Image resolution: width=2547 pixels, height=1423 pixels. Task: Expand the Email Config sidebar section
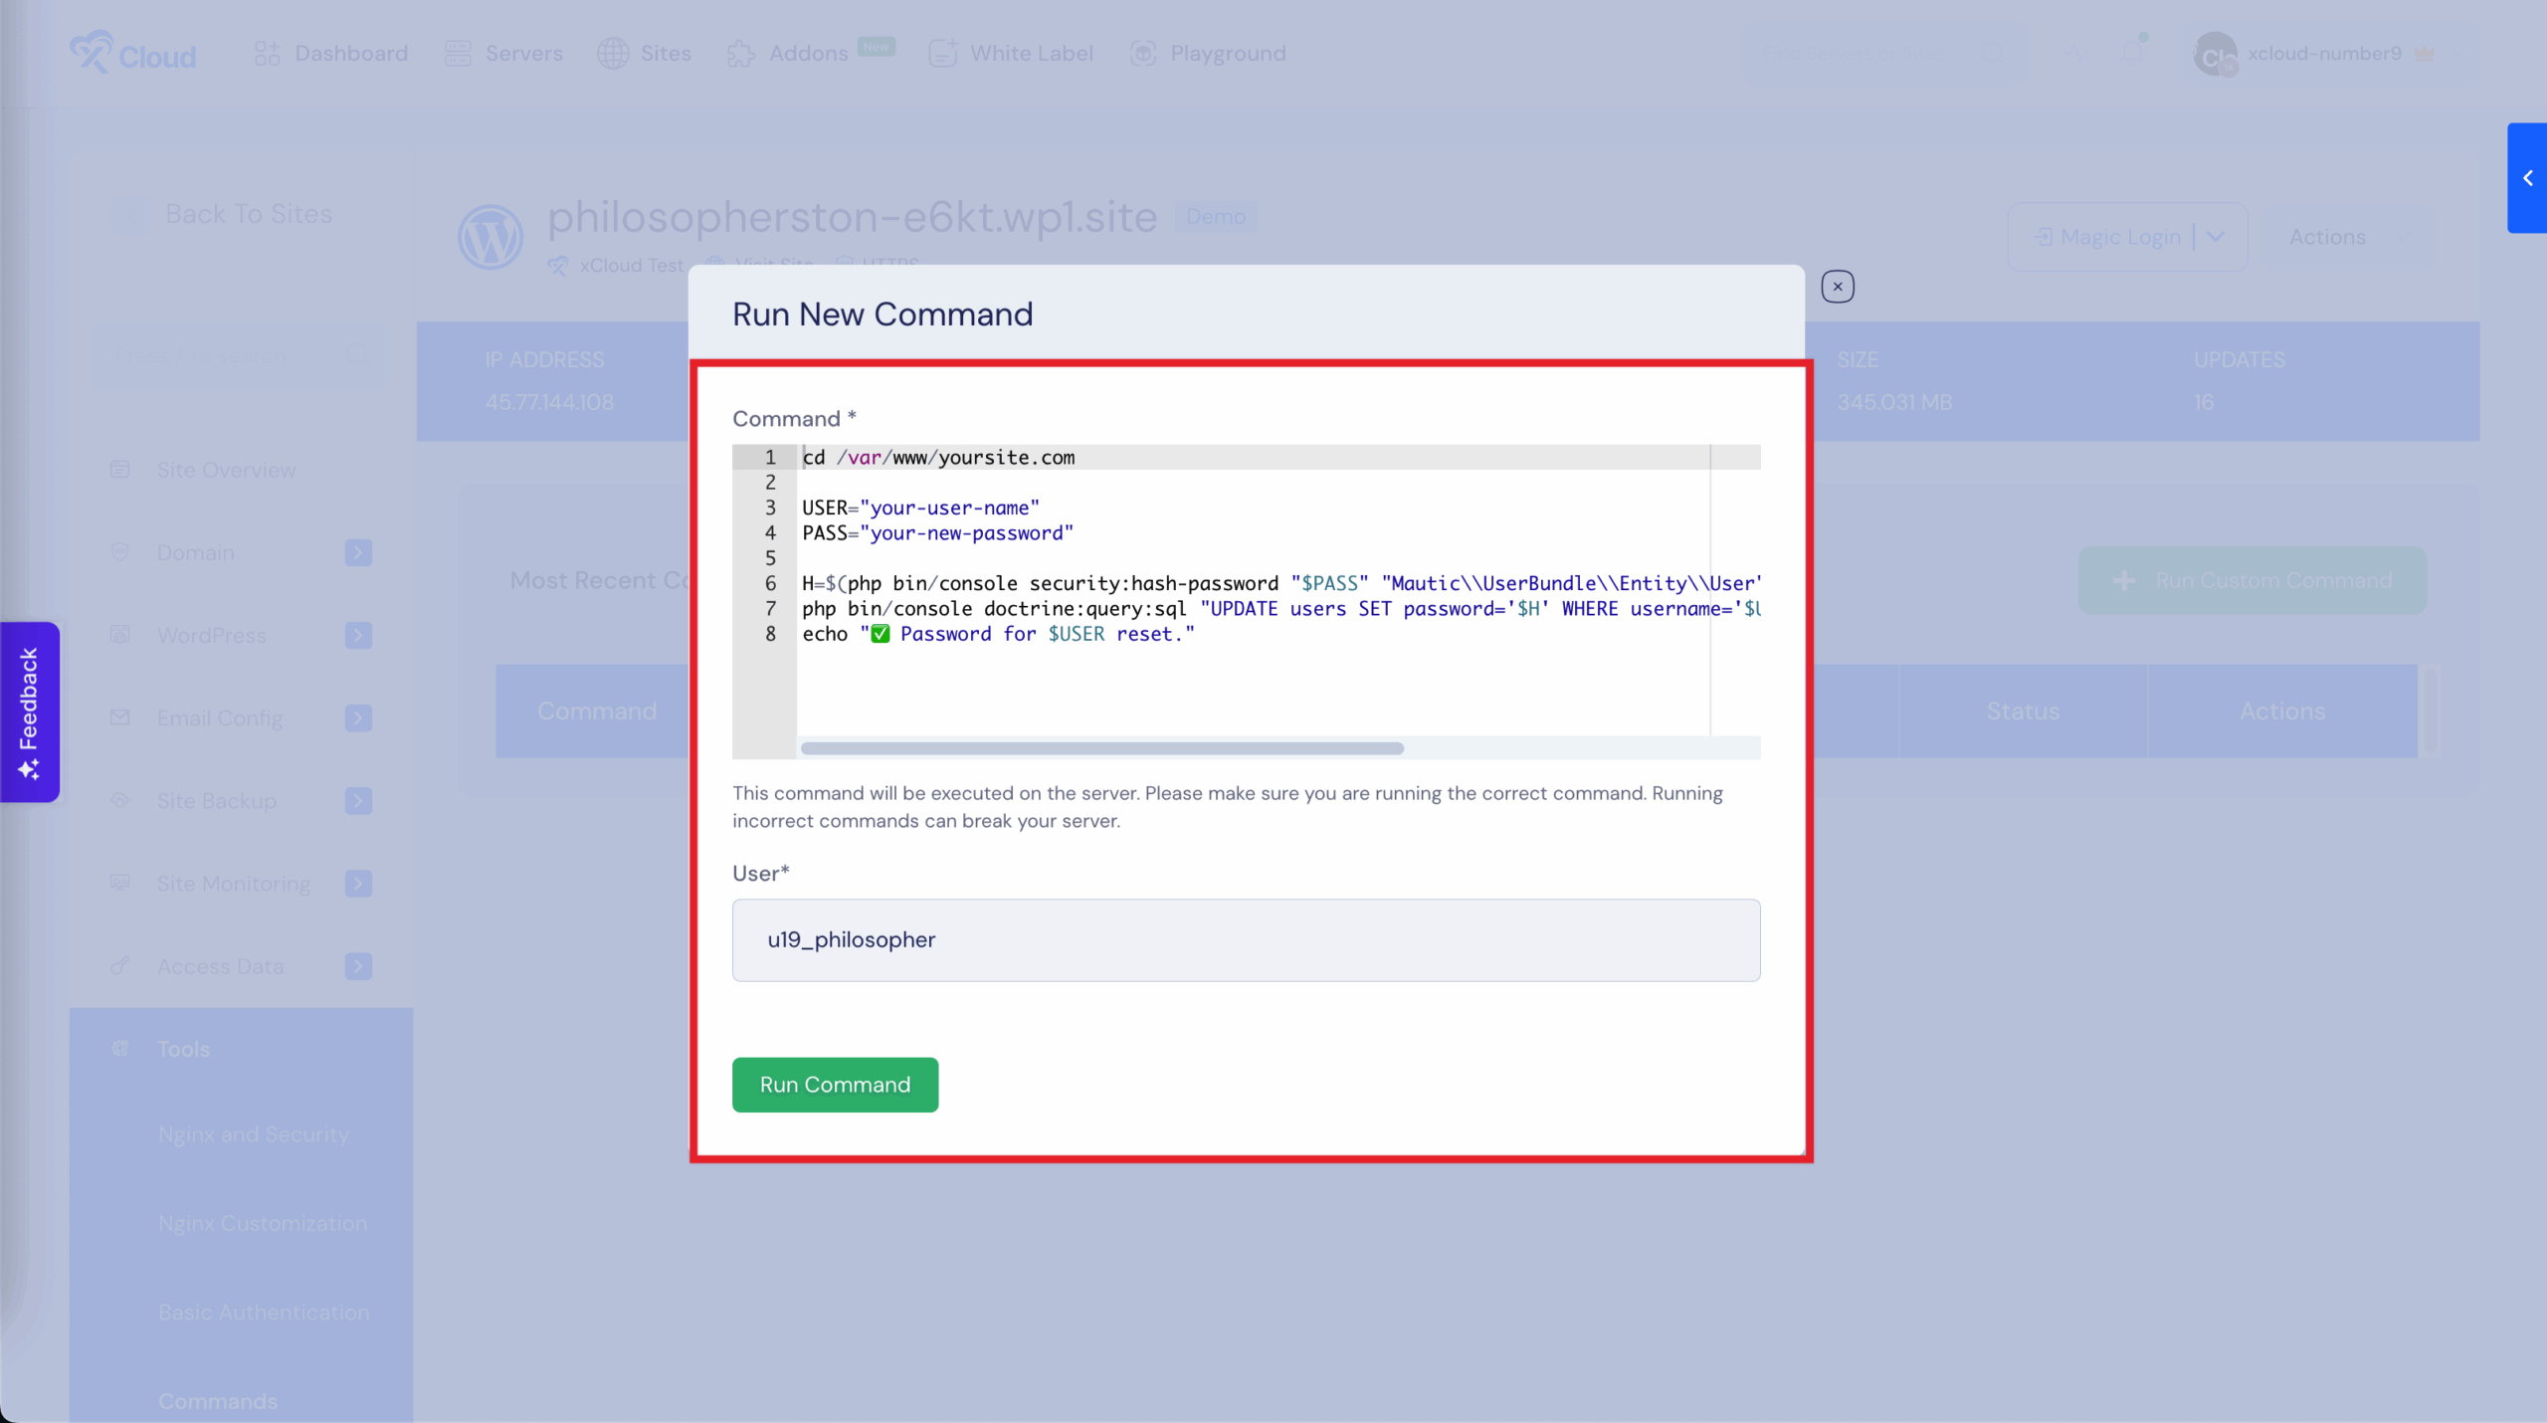pos(358,717)
